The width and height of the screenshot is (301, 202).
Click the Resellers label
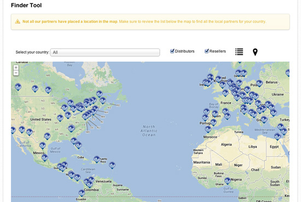click(x=217, y=51)
